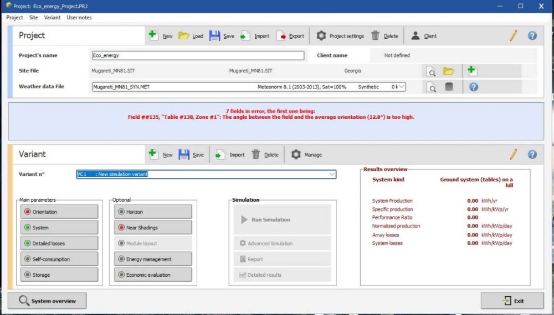The width and height of the screenshot is (554, 315).
Task: Click the database icon in Weather data row
Action: (x=449, y=87)
